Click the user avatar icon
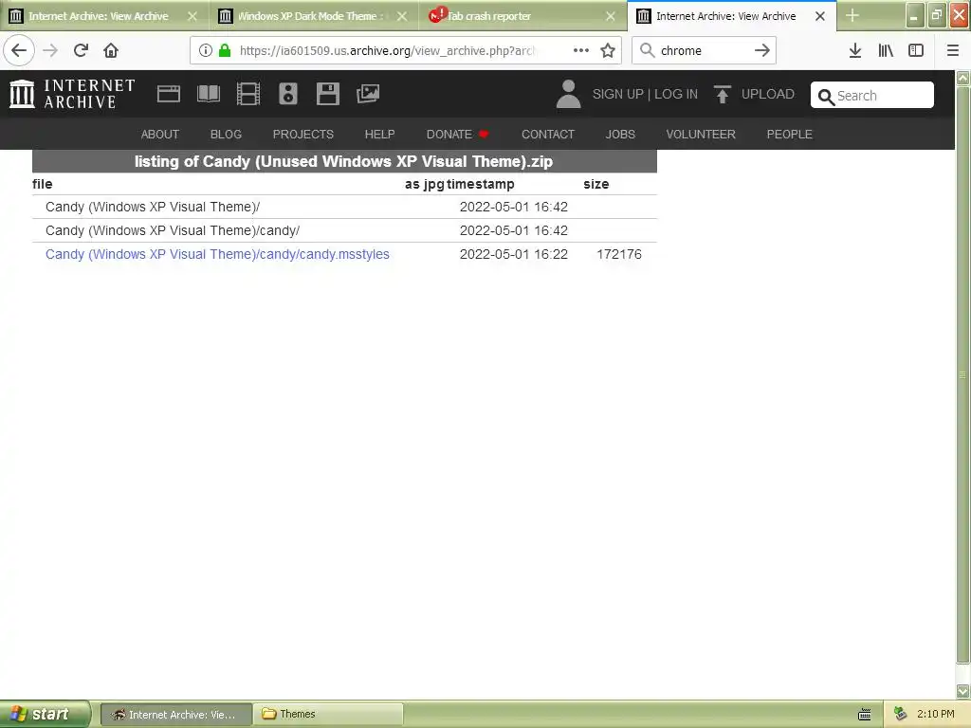 (569, 94)
